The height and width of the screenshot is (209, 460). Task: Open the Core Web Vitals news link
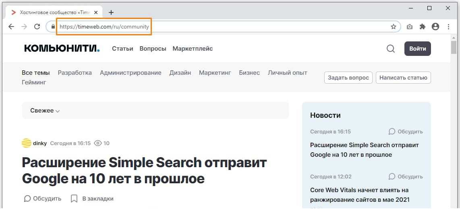tap(359, 195)
